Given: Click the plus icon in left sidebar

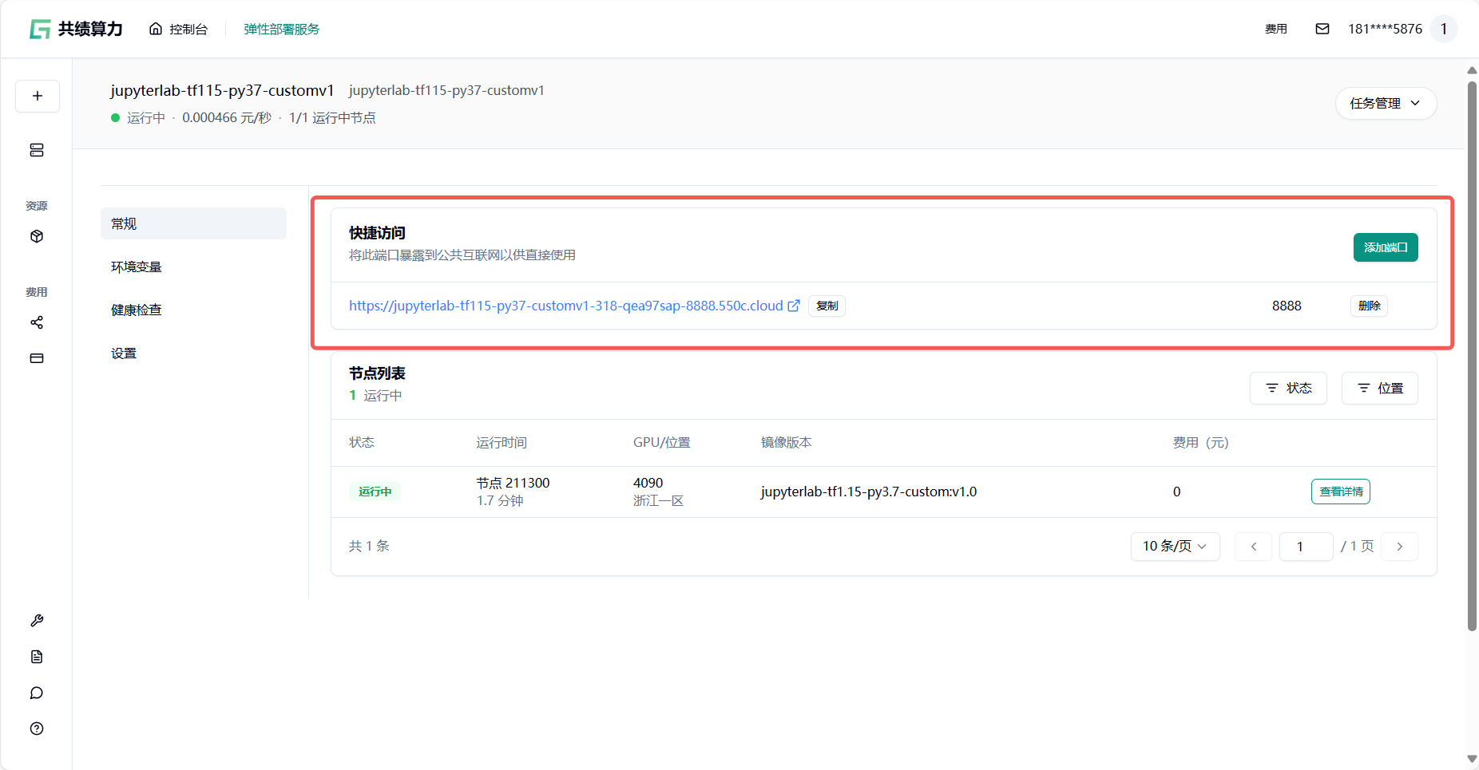Looking at the screenshot, I should click(x=38, y=97).
